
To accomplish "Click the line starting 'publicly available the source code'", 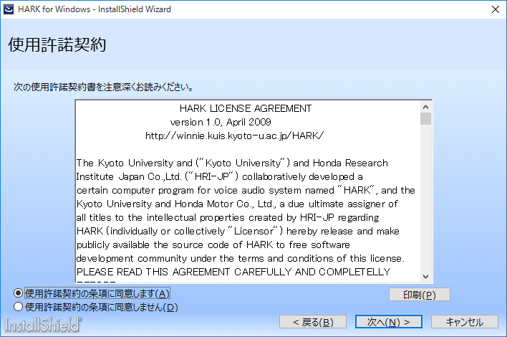I will pyautogui.click(x=213, y=245).
